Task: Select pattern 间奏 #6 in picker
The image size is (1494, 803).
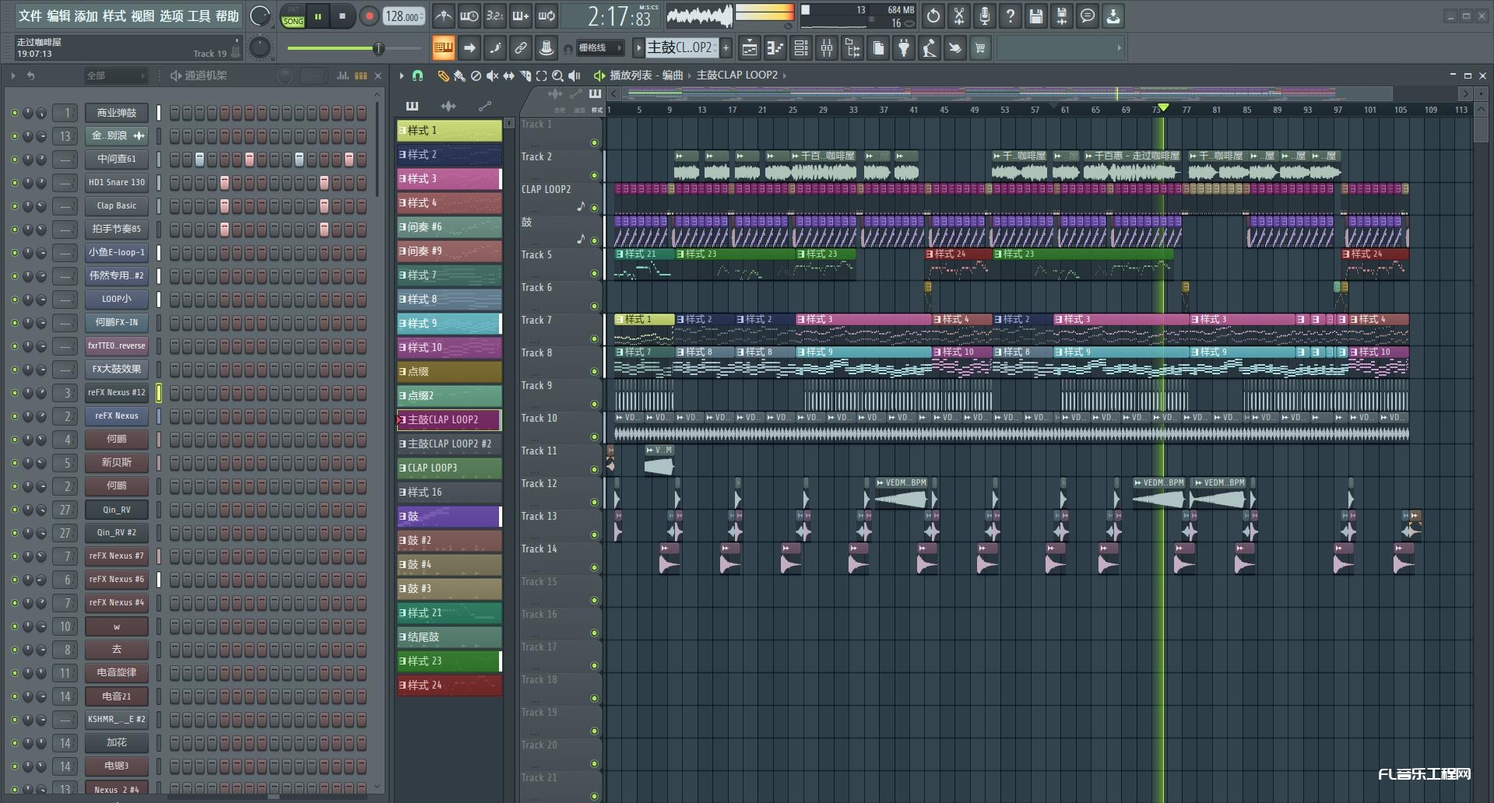Action: 449,227
